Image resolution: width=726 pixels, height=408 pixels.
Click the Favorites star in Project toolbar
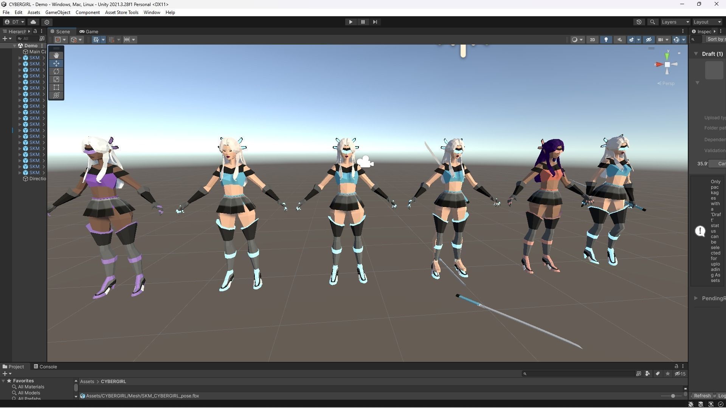click(668, 374)
